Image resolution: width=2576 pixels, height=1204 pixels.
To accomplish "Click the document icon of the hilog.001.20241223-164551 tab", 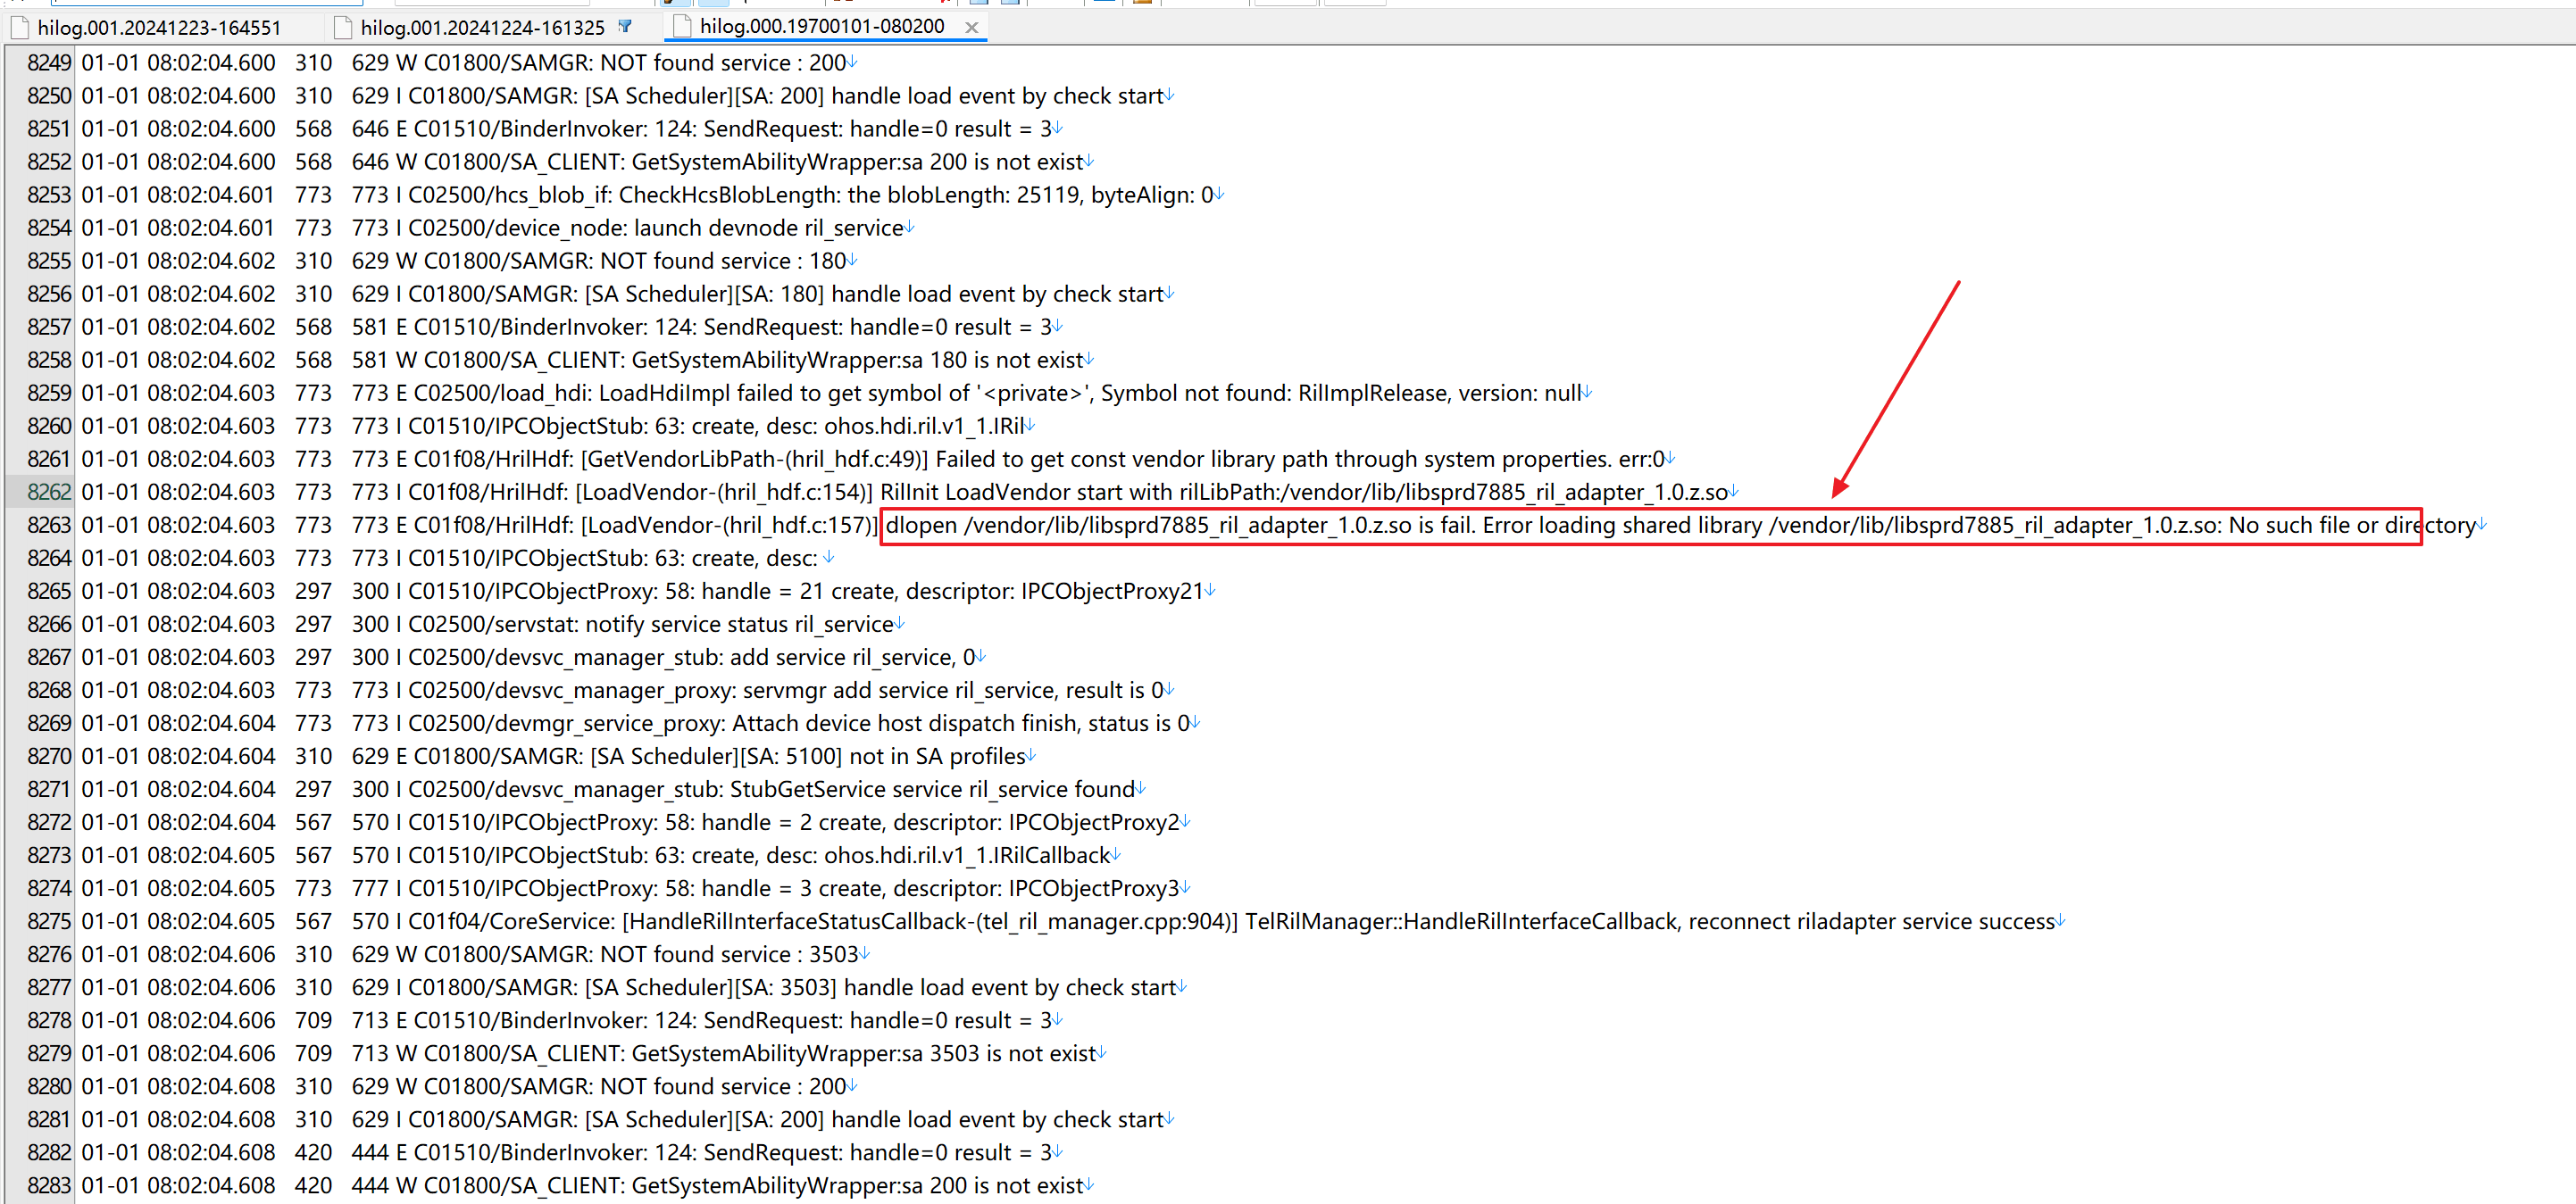I will point(20,27).
